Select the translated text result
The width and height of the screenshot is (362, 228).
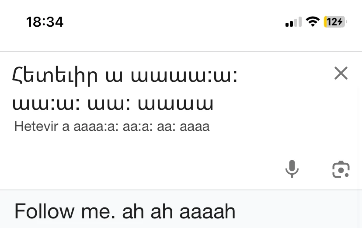125,211
